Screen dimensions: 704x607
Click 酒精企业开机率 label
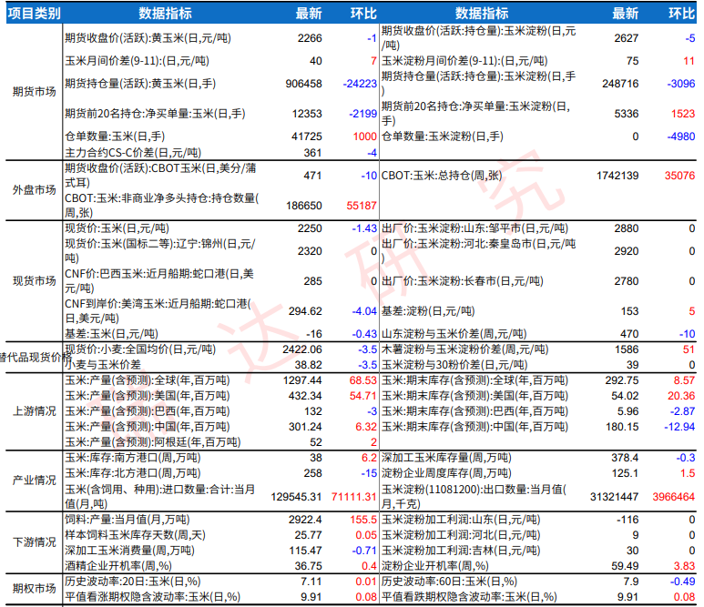(118, 566)
